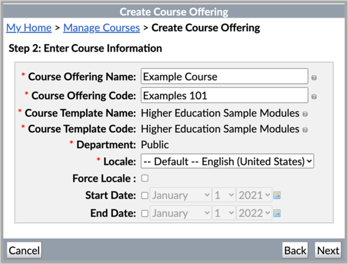Click help icon beside Course Offering Name
Image resolution: width=348 pixels, height=264 pixels.
[x=314, y=78]
